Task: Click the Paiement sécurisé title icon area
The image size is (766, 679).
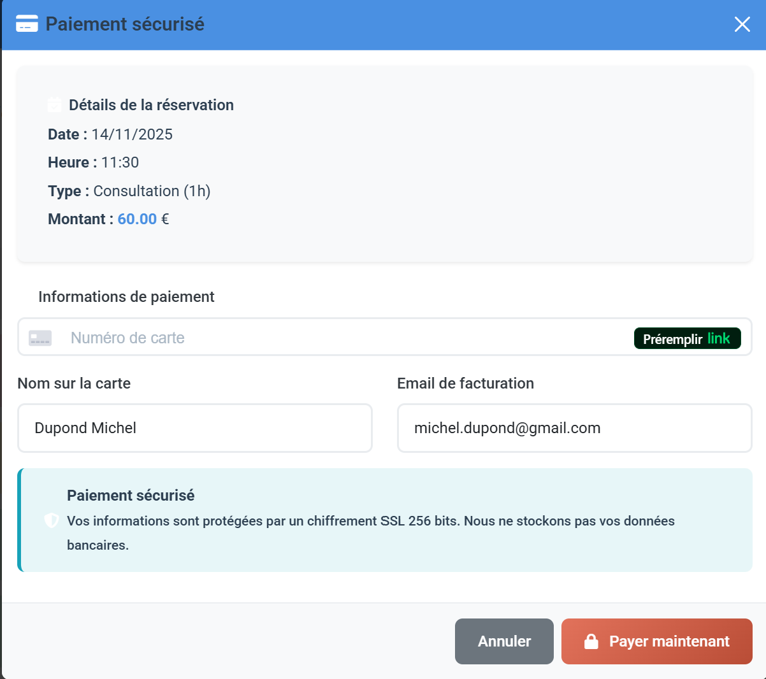Action: 27,24
